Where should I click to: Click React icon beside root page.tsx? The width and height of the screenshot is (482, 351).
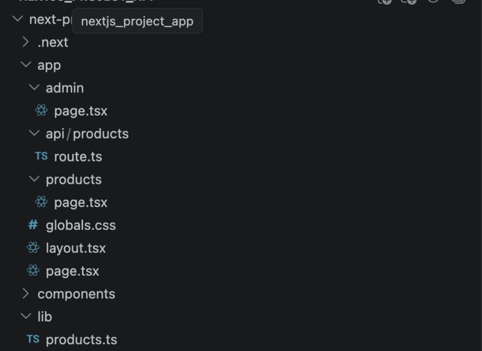pos(33,271)
